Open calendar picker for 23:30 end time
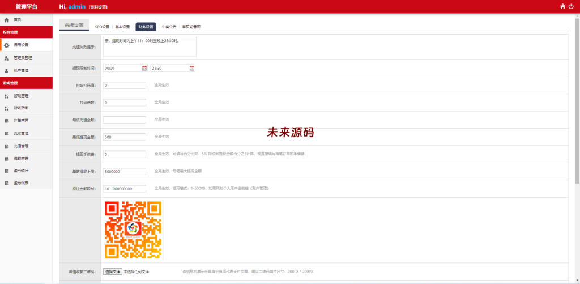The height and width of the screenshot is (284, 580). tap(191, 68)
